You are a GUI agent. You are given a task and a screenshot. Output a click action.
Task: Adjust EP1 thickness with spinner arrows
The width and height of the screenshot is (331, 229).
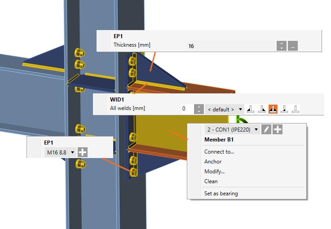[x=282, y=46]
